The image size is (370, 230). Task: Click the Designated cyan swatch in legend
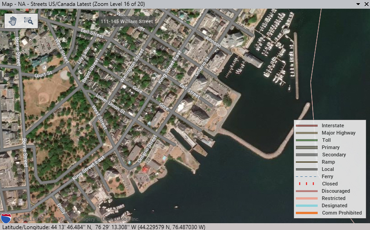coord(306,205)
